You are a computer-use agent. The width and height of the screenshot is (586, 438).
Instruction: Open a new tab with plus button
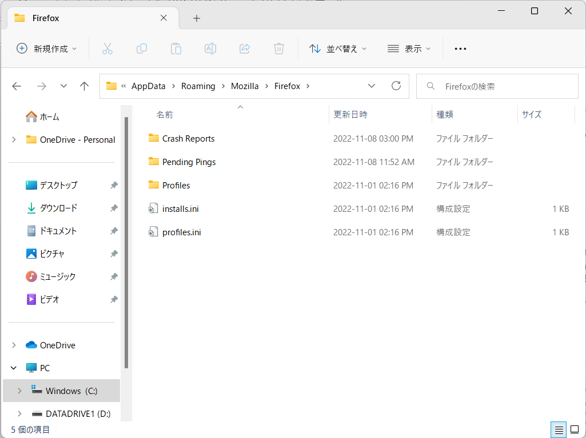pos(197,18)
